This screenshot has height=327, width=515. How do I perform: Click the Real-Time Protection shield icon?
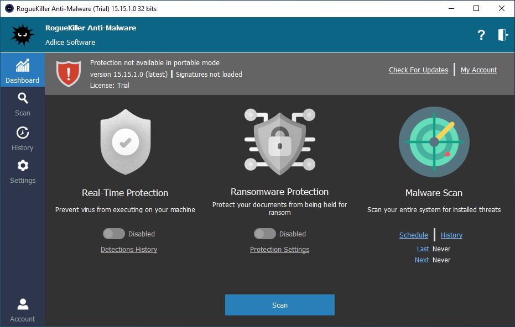(125, 142)
